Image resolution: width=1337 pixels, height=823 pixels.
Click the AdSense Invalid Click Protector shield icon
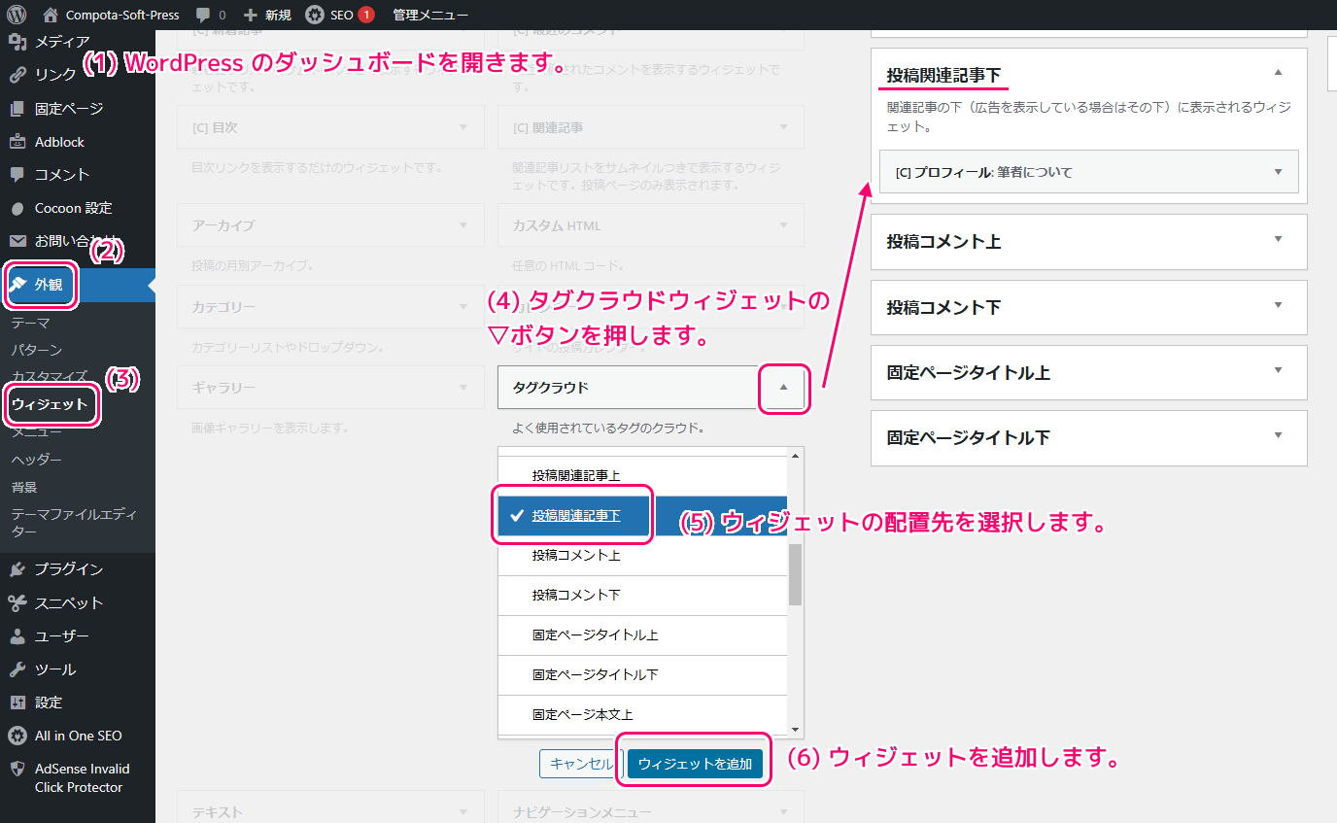coord(17,769)
